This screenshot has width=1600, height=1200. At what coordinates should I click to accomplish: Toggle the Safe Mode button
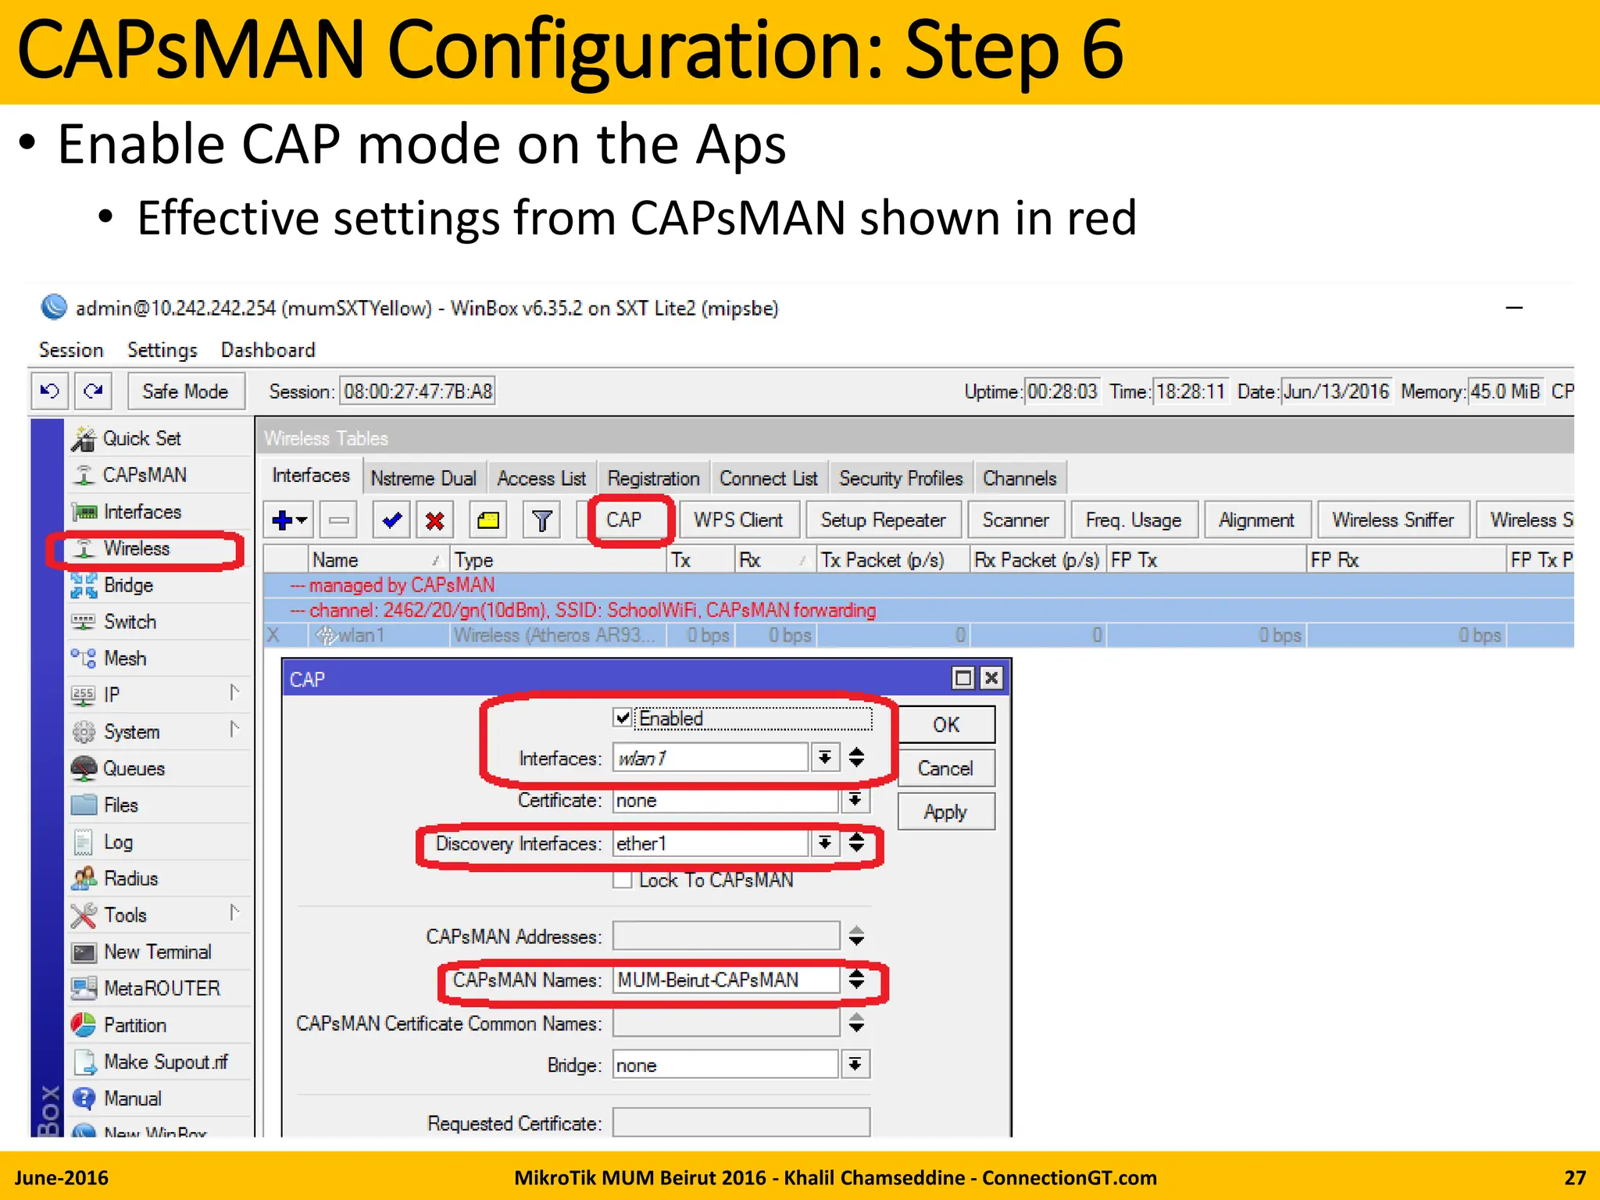click(185, 391)
